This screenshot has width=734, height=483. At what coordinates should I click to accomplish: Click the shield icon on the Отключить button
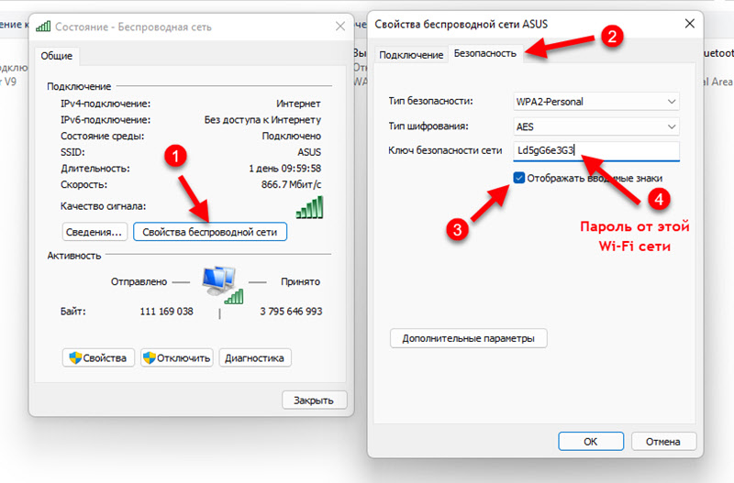pos(149,357)
